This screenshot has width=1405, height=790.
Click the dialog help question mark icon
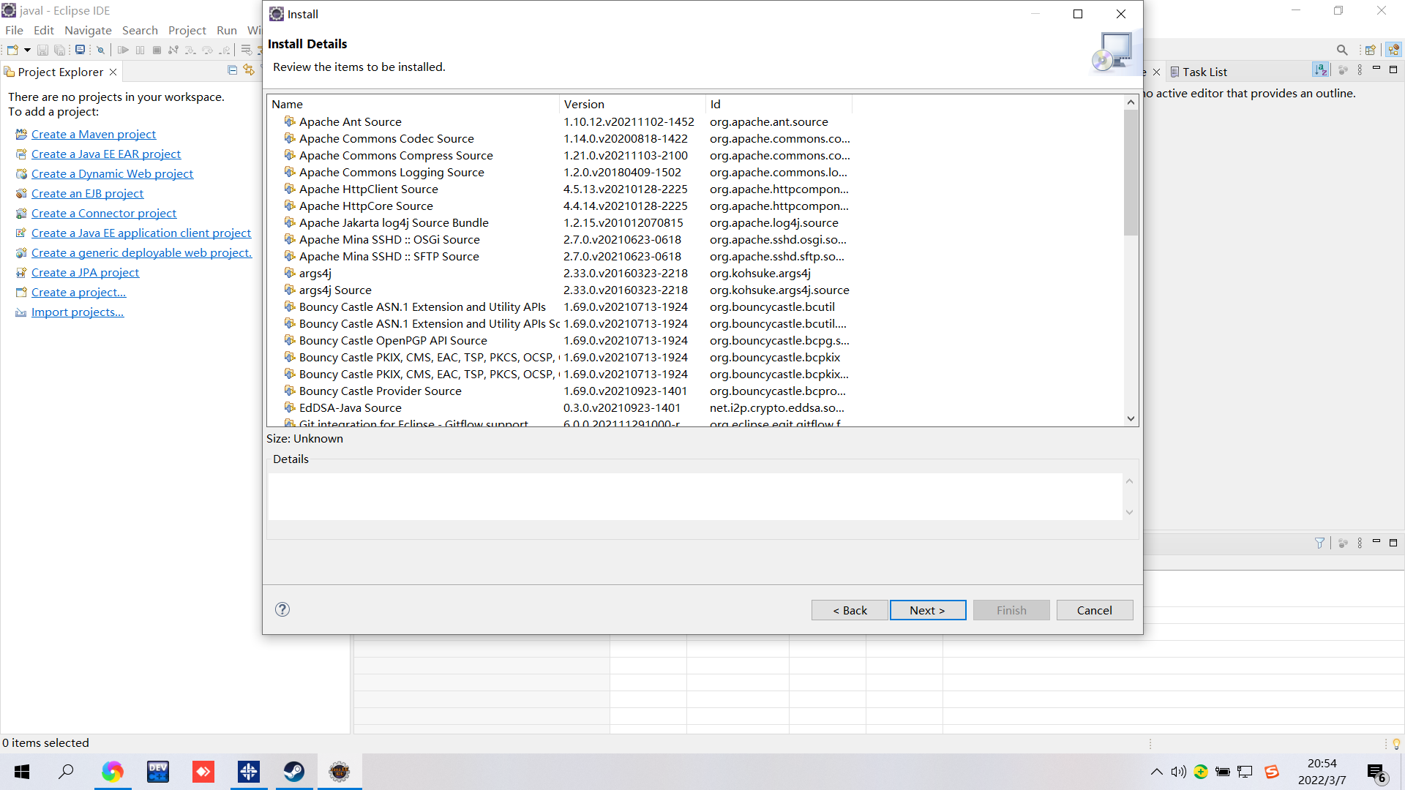pyautogui.click(x=282, y=609)
